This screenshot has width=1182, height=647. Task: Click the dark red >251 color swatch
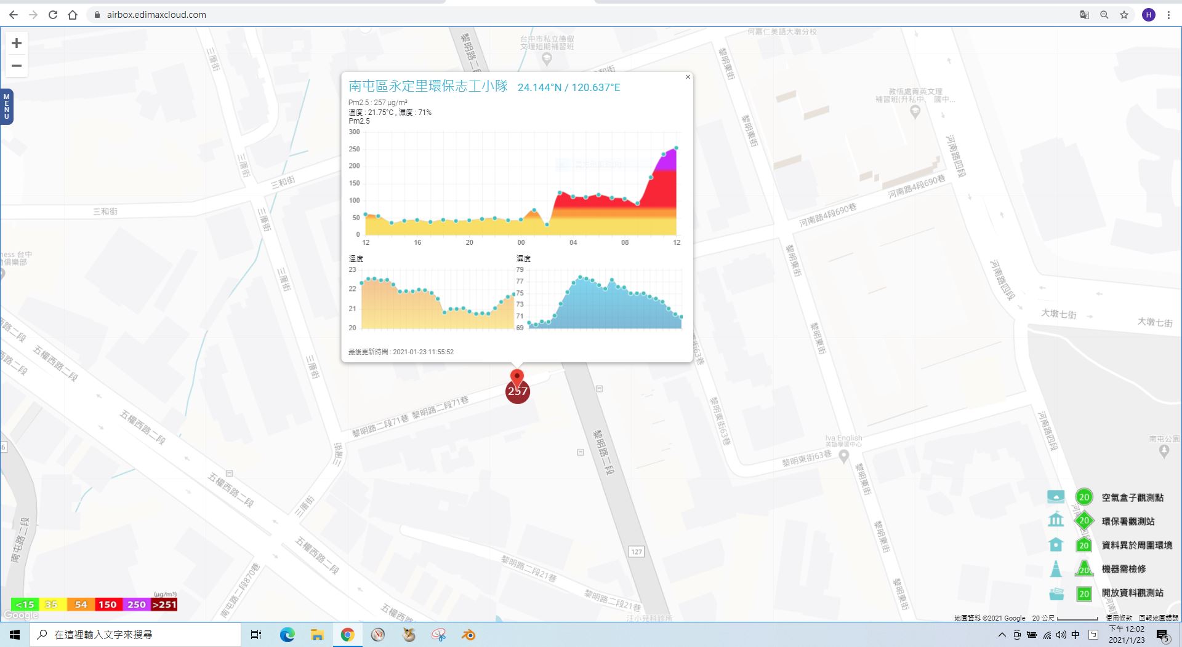click(164, 605)
